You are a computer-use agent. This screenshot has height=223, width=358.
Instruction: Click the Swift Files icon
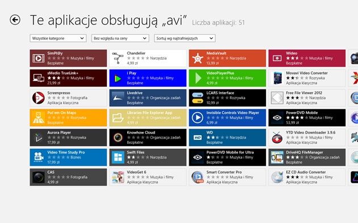click(118, 157)
